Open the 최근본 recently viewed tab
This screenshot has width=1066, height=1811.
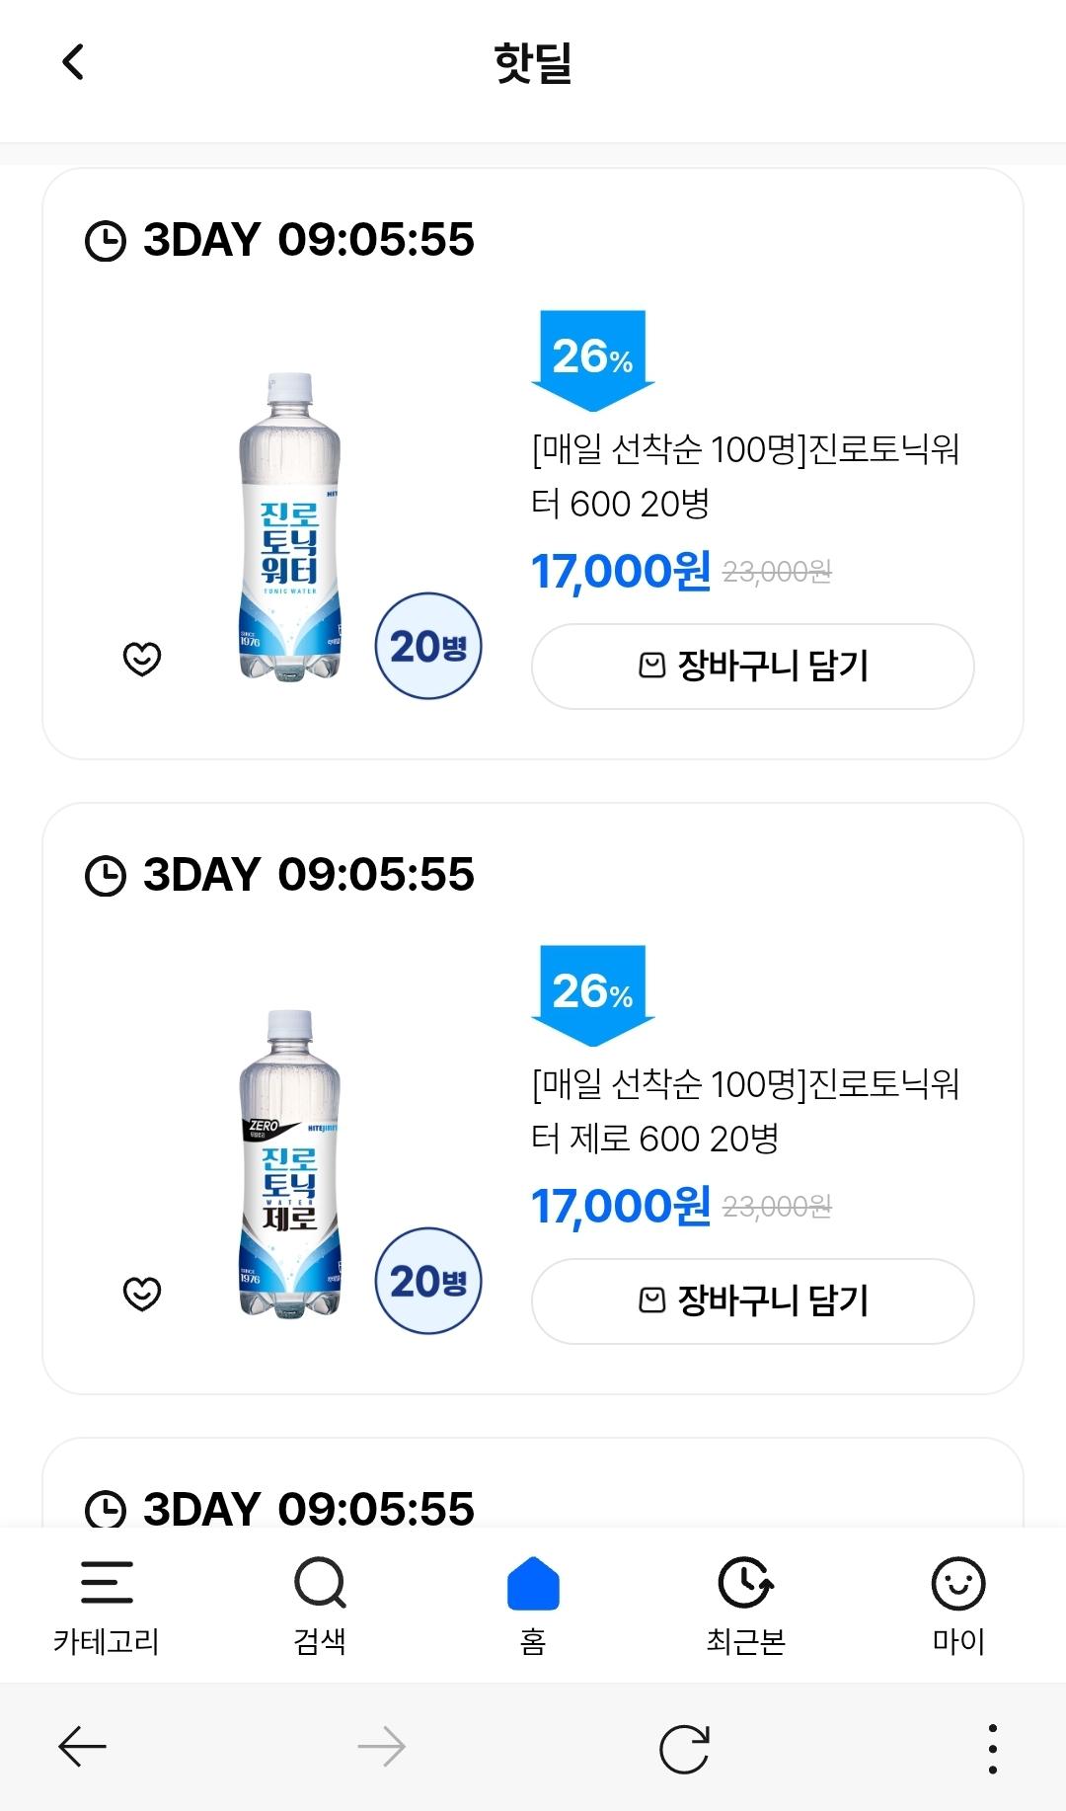click(746, 1605)
